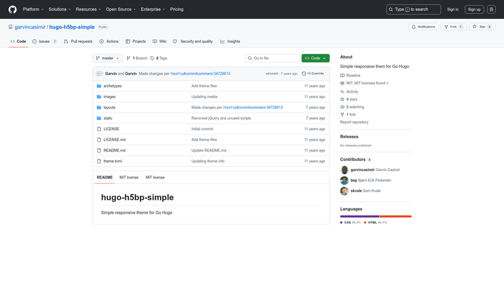Click the Sign up button
504x283 pixels.
click(474, 9)
